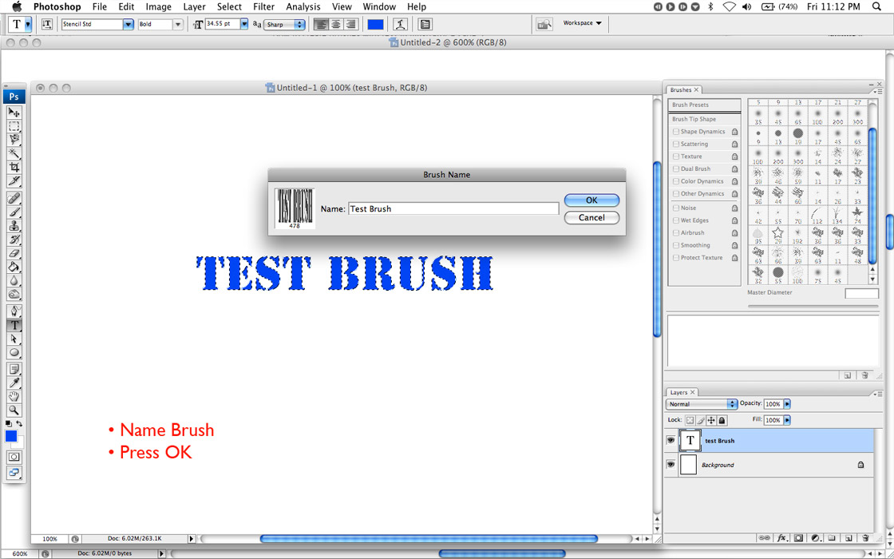The width and height of the screenshot is (894, 559).
Task: Open the Opacity slider arrow
Action: click(x=787, y=404)
